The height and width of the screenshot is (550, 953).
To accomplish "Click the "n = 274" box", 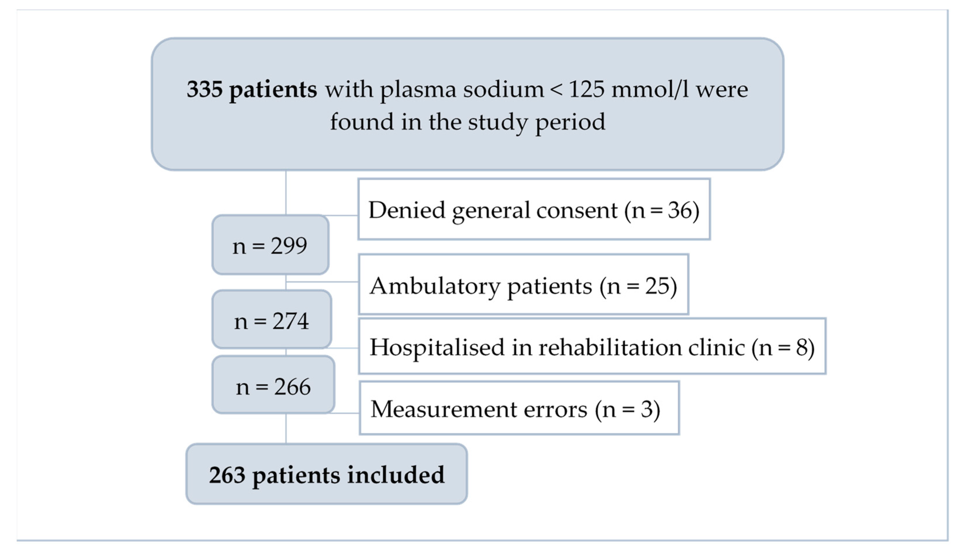I will pyautogui.click(x=272, y=320).
